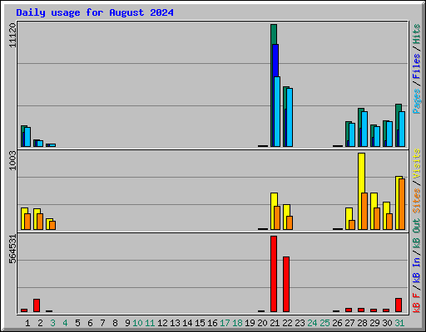Click the x-axis day label 6
The height and width of the screenshot is (332, 426).
90,323
